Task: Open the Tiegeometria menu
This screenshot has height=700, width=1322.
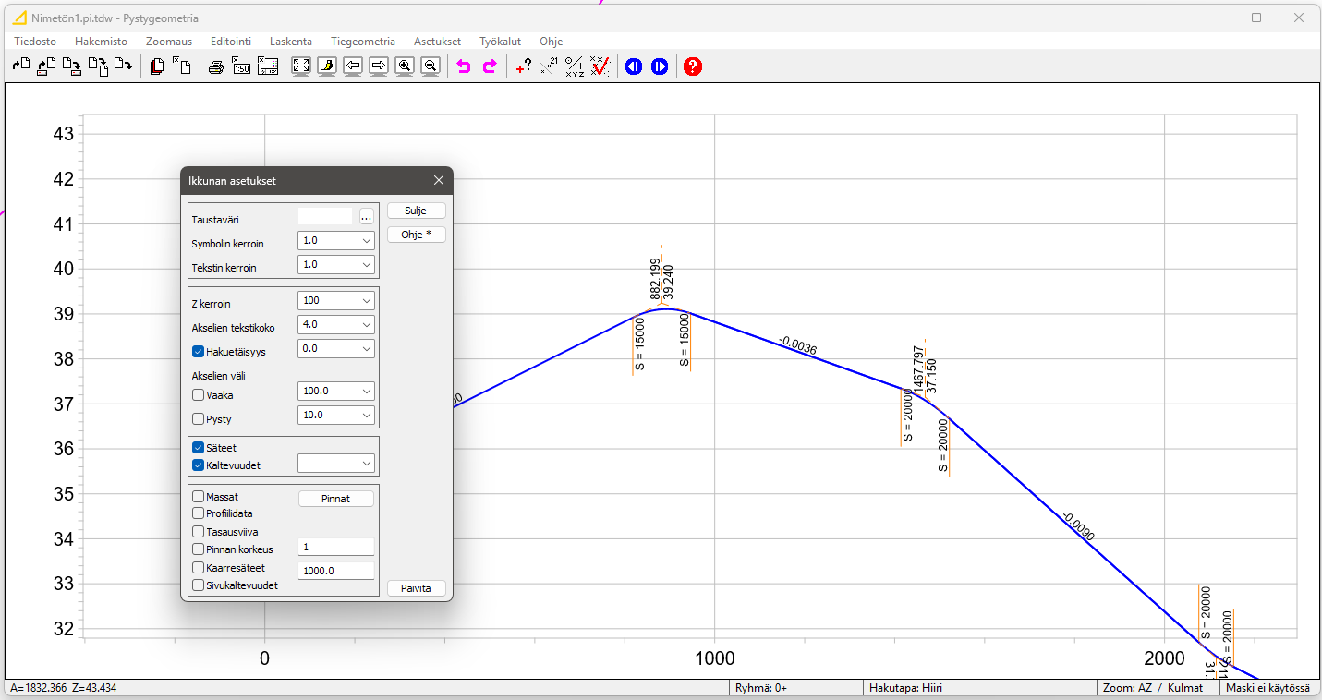Action: pyautogui.click(x=362, y=42)
